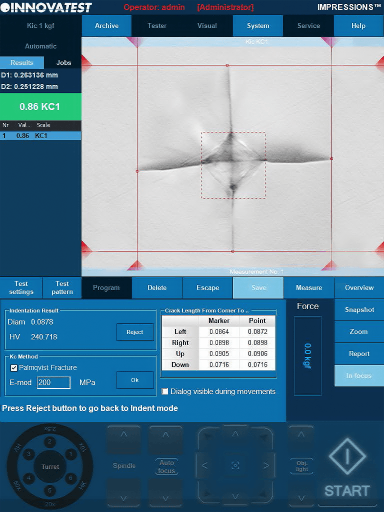Click the D1: 0.263136 mm readout
384x512 pixels.
(x=30, y=75)
